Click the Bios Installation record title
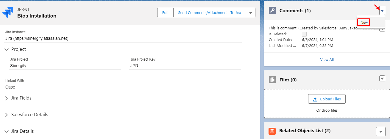This screenshot has height=139, width=390. click(37, 16)
